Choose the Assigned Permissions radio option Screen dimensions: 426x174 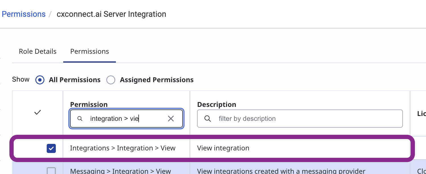tap(111, 80)
